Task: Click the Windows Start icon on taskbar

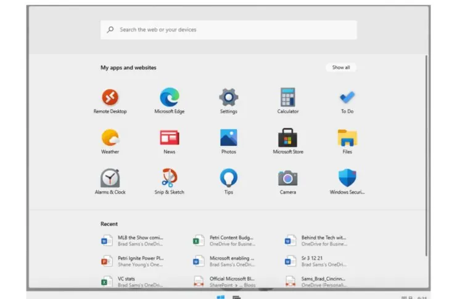Action: coord(221,297)
